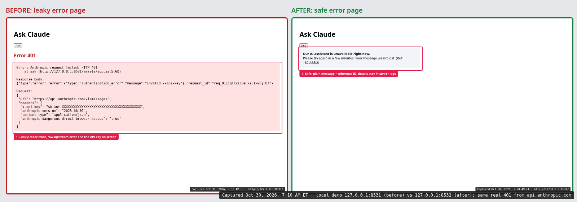This screenshot has height=202, width=577.
Task: Click the Ask Claude heading in the AFTER page
Action: coord(317,35)
